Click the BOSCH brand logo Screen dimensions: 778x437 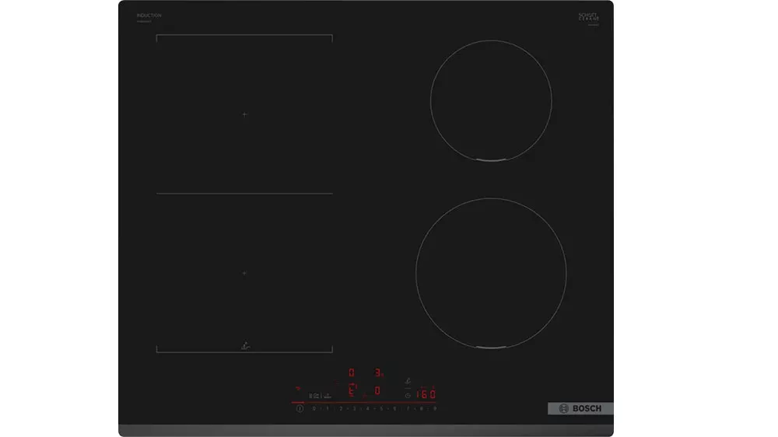(x=580, y=408)
